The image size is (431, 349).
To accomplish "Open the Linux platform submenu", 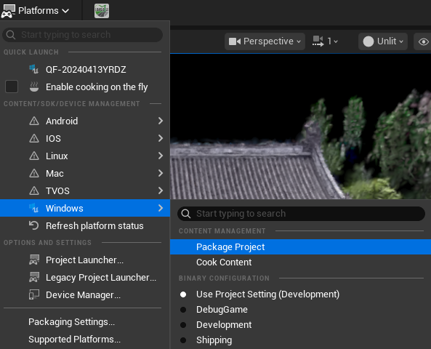I will [85, 156].
